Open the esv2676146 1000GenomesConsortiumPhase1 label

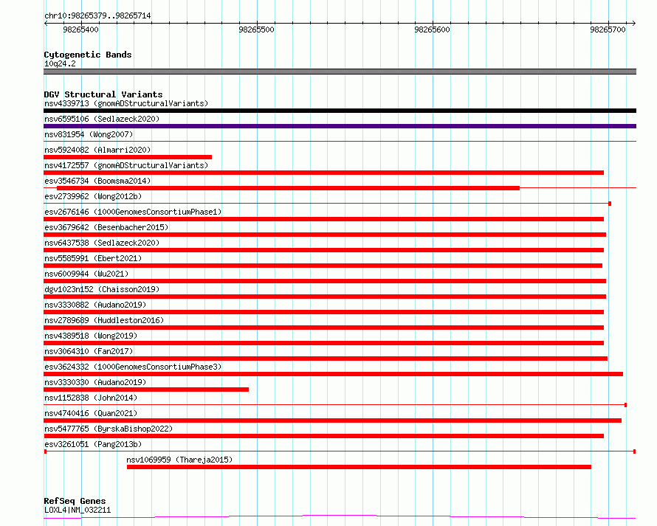pyautogui.click(x=133, y=212)
